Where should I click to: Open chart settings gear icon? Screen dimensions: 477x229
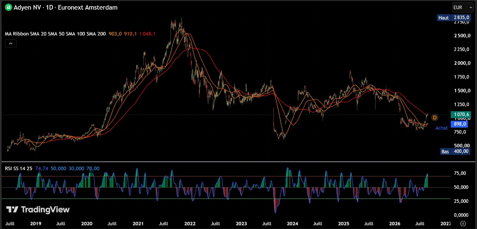tap(463, 224)
